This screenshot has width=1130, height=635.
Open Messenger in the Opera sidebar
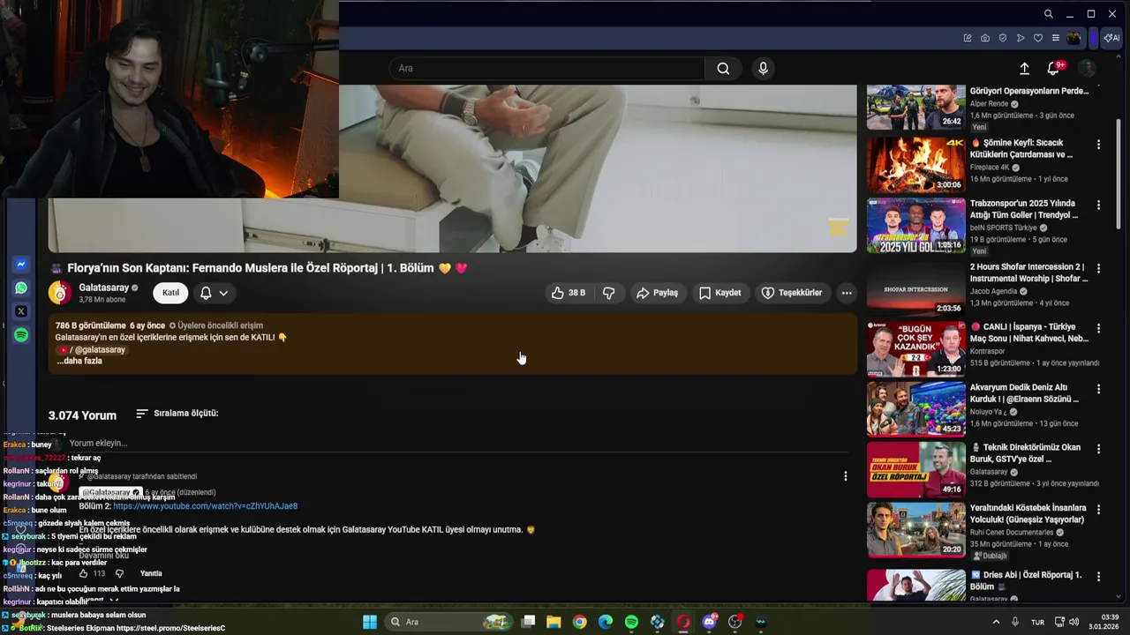tap(21, 265)
